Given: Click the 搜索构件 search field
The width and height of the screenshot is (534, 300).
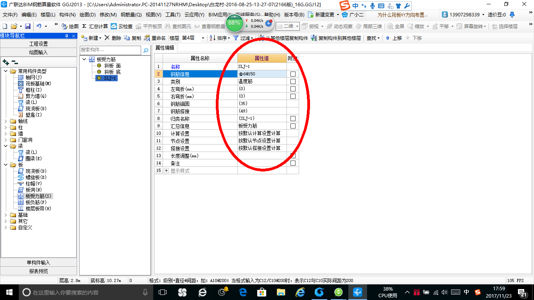Looking at the screenshot, I should 111,50.
